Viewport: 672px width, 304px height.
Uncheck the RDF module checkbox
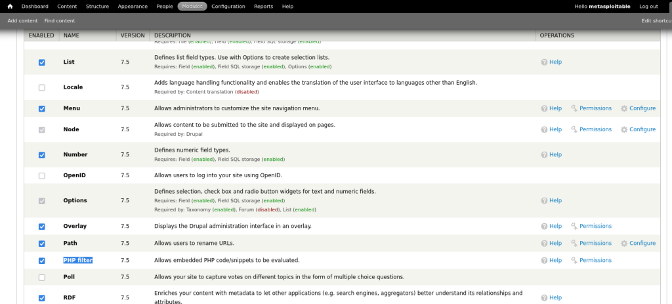(41, 298)
